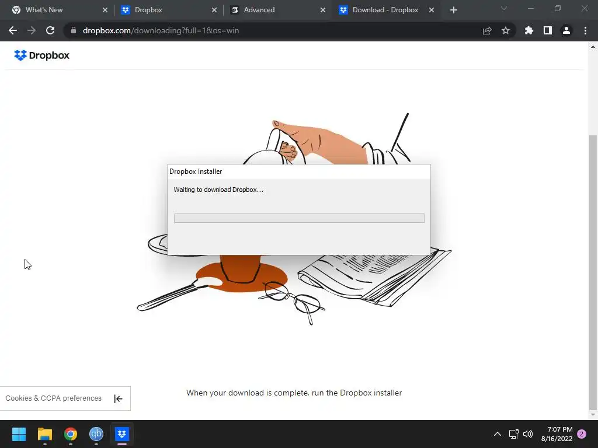Open notifications badge showing 2
The width and height of the screenshot is (598, 448).
click(582, 434)
